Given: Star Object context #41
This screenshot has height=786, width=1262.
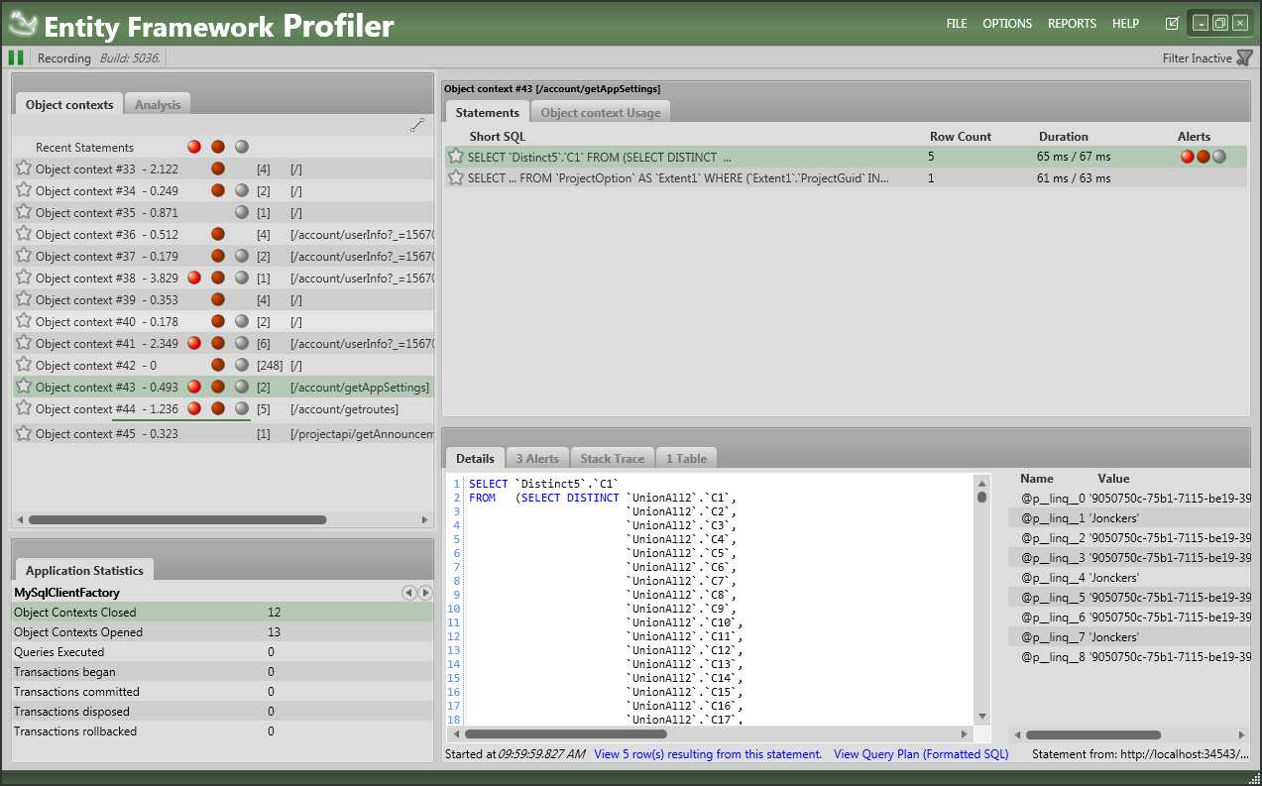Looking at the screenshot, I should 24,343.
